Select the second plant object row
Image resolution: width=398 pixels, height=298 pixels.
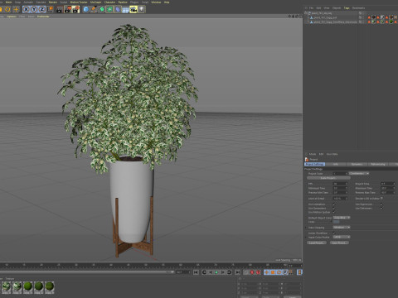(x=325, y=17)
